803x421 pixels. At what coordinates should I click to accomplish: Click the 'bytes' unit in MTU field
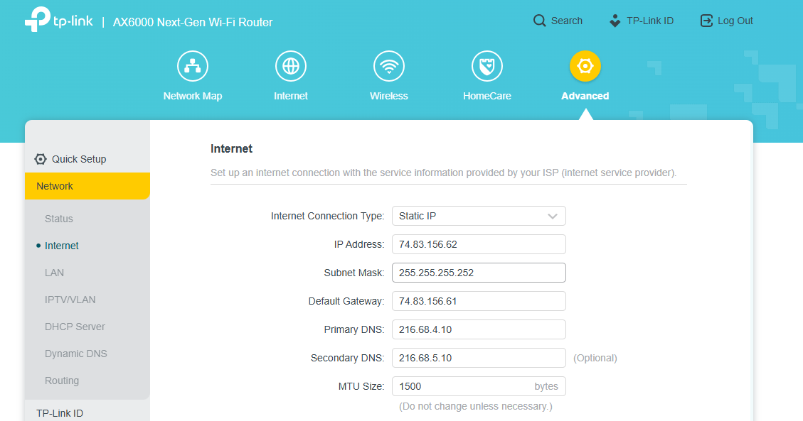tap(546, 386)
